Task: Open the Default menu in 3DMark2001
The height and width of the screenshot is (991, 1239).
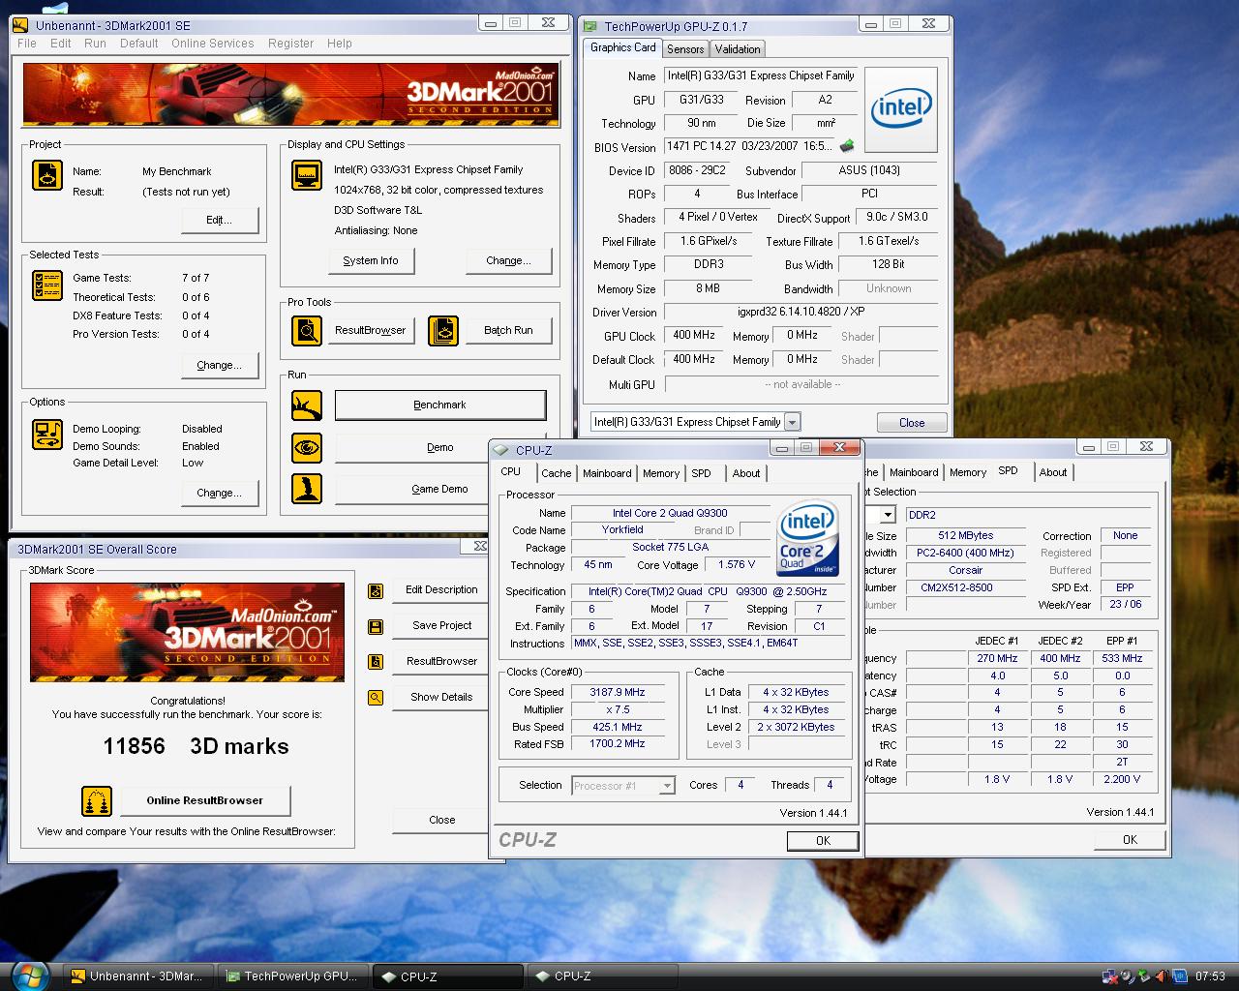Action: click(139, 44)
